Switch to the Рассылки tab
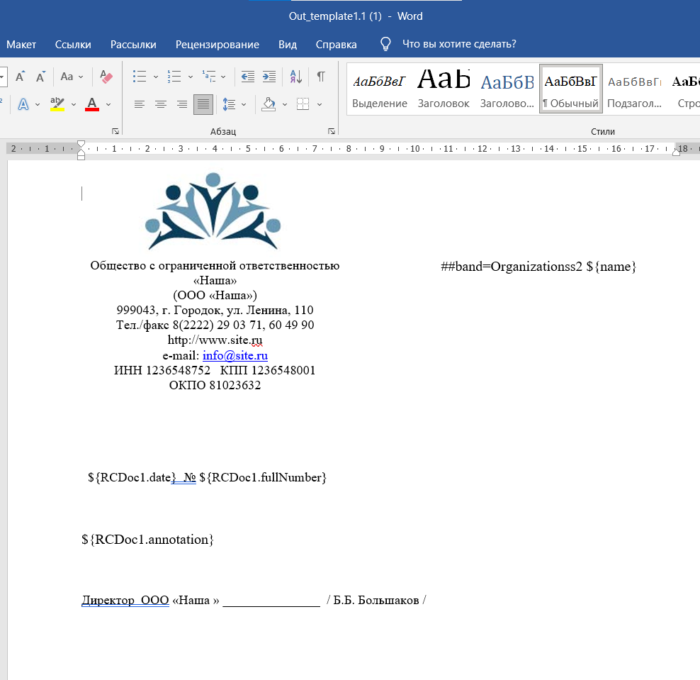This screenshot has width=700, height=680. click(133, 44)
